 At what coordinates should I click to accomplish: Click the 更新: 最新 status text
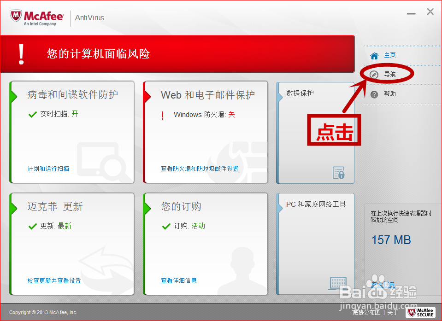(x=55, y=226)
